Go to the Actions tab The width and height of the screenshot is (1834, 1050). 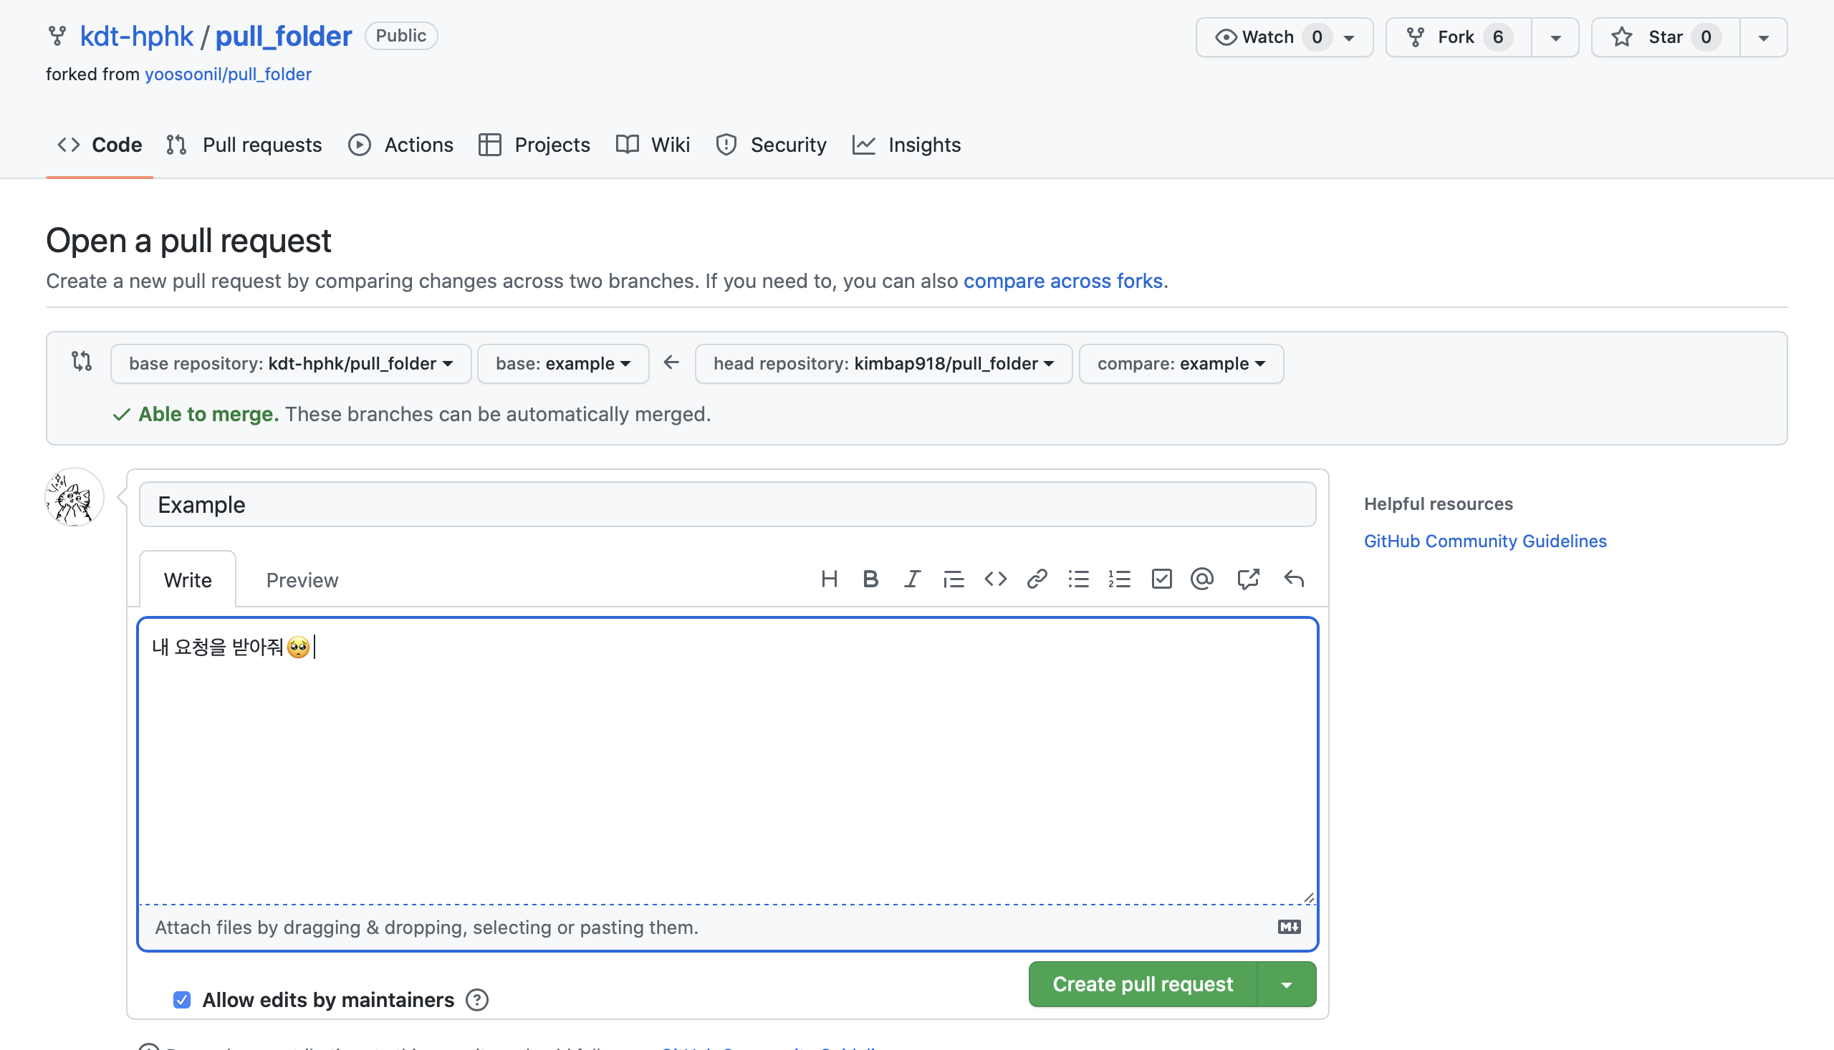click(400, 145)
